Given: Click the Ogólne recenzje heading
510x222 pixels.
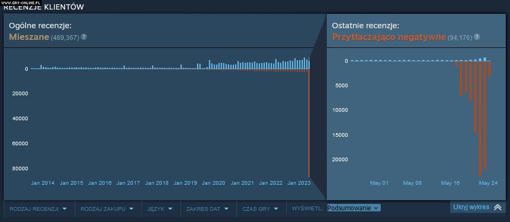Looking at the screenshot, I should click(40, 26).
